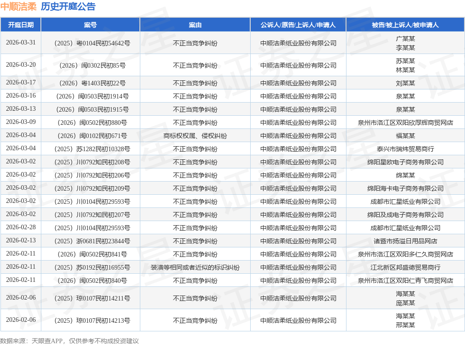
Task: Select case number 闽0503民初1914号
Action: (x=92, y=96)
